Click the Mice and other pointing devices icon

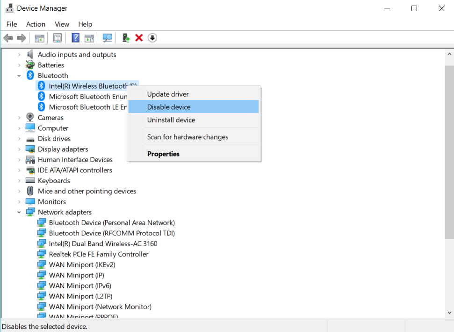(x=30, y=191)
